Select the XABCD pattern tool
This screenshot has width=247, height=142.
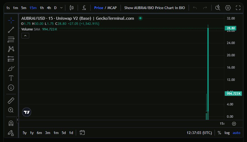pos(11,49)
